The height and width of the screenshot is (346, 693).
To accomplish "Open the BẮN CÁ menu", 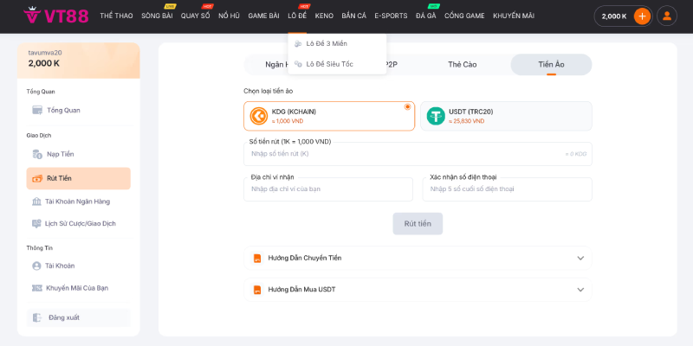I will pos(354,16).
